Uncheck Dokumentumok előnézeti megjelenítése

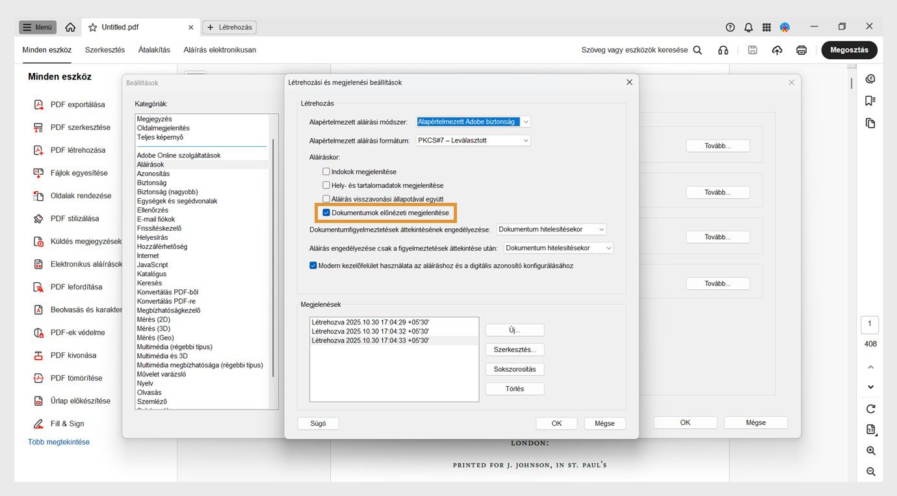(326, 213)
